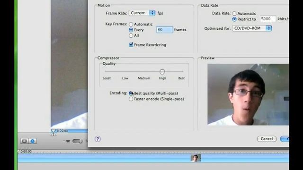303x170 pixels.
Task: Toggle the camera/edit mode switch in iMovie
Action: (x=78, y=141)
